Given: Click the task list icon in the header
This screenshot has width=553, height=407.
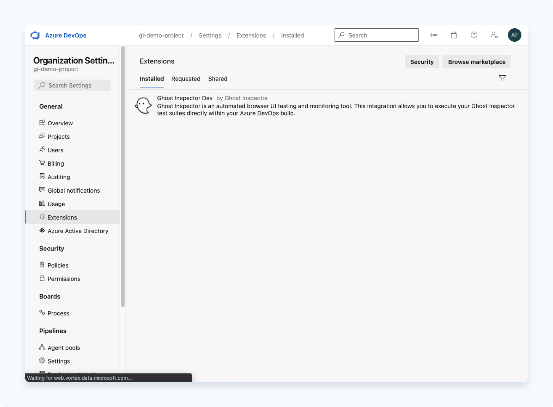Looking at the screenshot, I should [434, 35].
